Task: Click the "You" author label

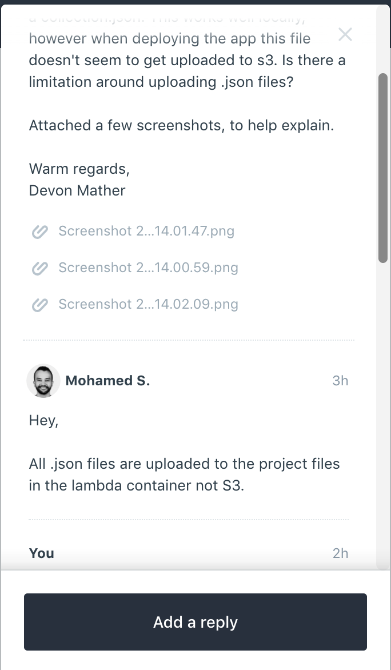Action: pos(42,553)
